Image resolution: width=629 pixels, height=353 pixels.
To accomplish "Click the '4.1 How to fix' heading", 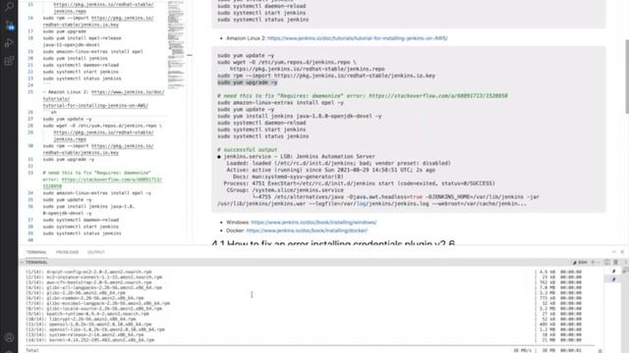I will coord(333,243).
